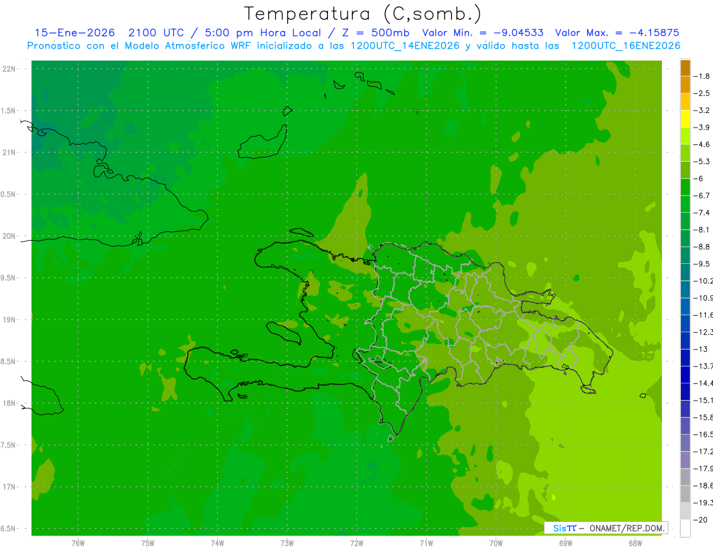Image resolution: width=713 pixels, height=551 pixels.
Task: Click the '69W' longitude label
Action: click(x=565, y=543)
